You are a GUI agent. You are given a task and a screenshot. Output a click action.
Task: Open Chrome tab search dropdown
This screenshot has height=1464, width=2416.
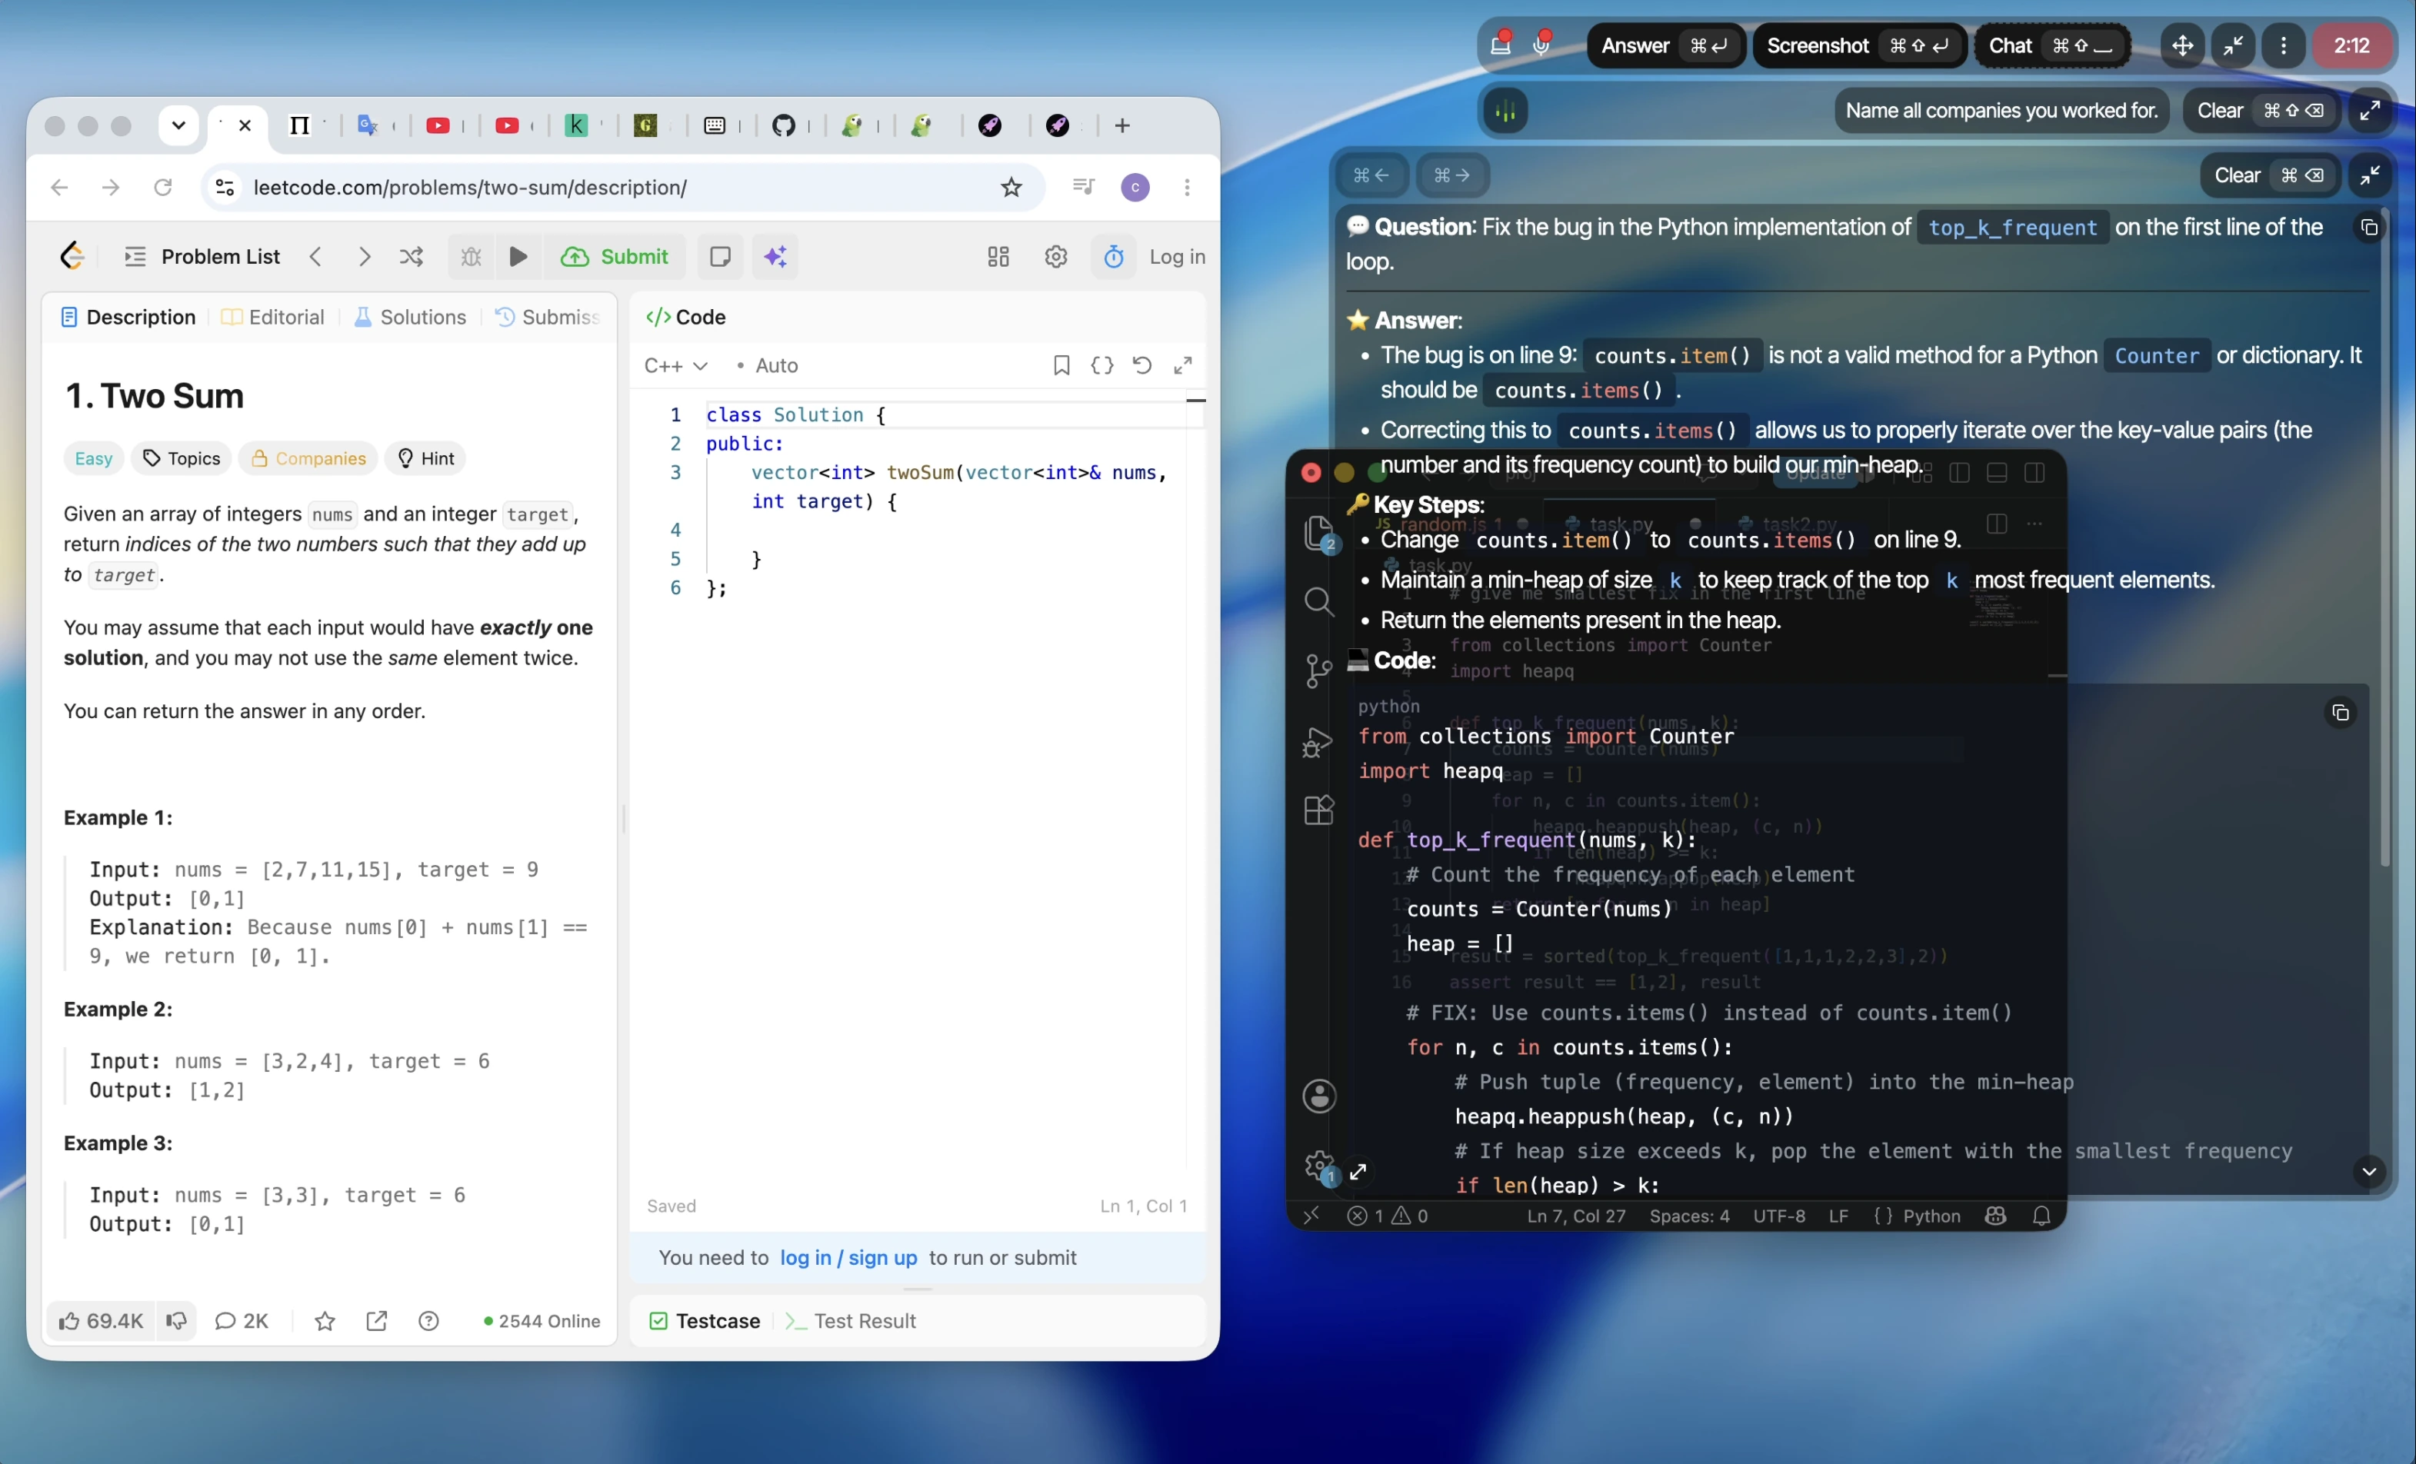tap(178, 125)
